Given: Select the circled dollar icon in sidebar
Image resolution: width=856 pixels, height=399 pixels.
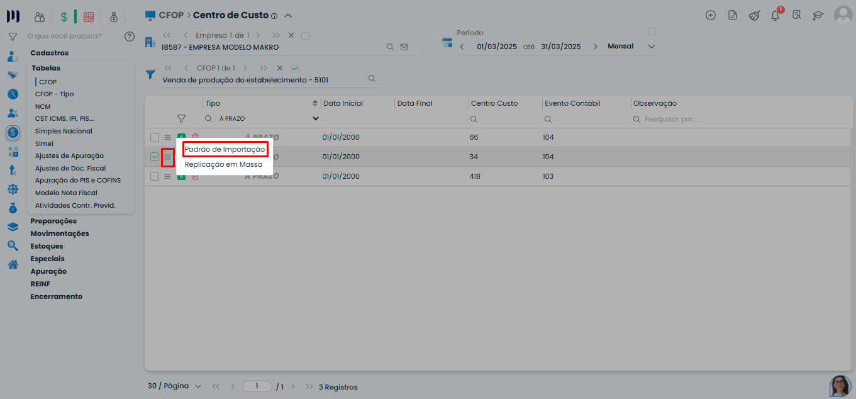Looking at the screenshot, I should [13, 133].
